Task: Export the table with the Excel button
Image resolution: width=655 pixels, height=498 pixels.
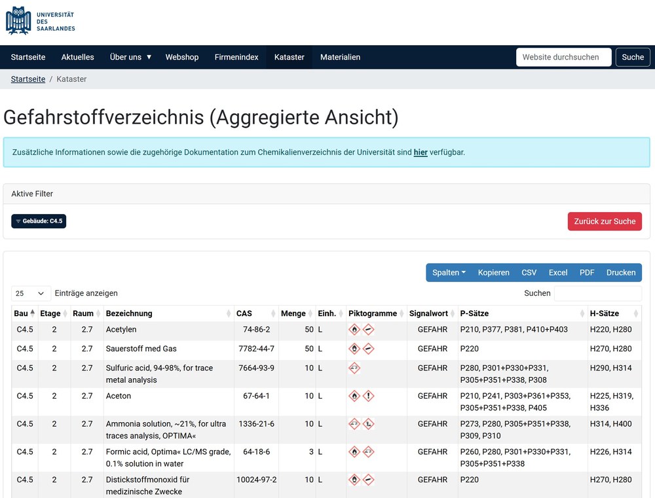Action: 557,273
